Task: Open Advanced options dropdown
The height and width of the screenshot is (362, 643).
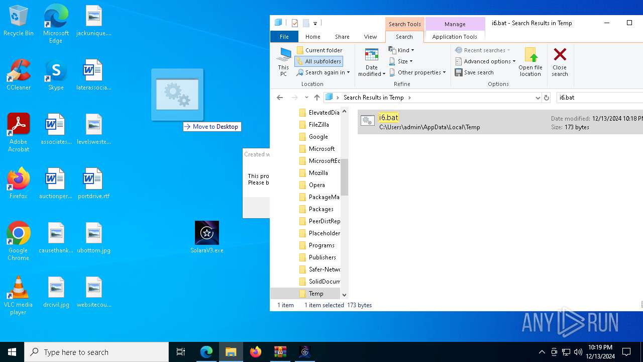Action: [485, 61]
